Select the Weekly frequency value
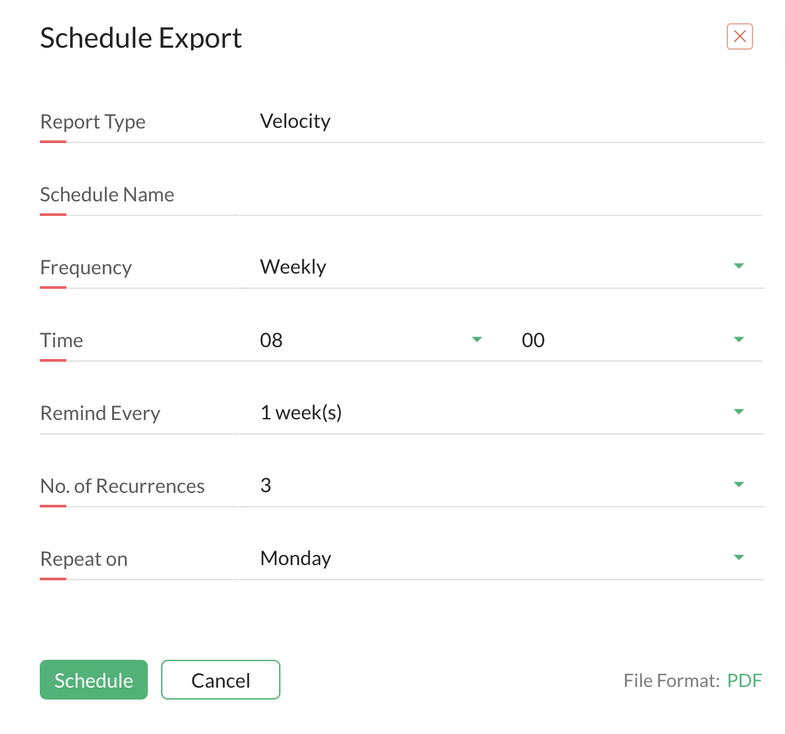785x734 pixels. click(293, 267)
